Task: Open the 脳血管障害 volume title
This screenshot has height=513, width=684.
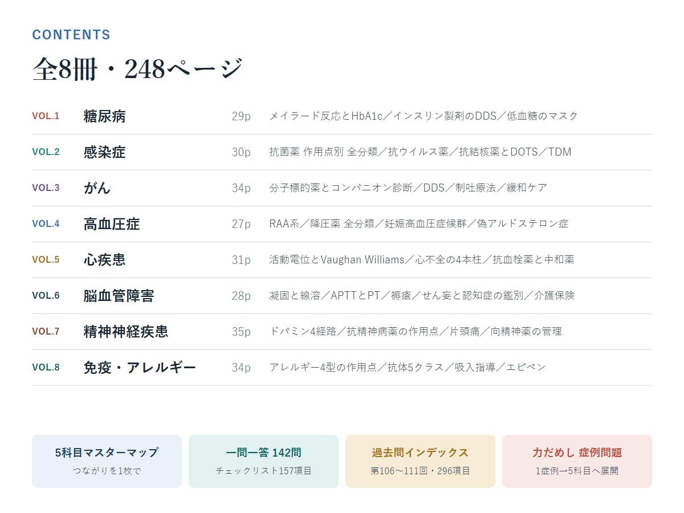Action: point(119,296)
